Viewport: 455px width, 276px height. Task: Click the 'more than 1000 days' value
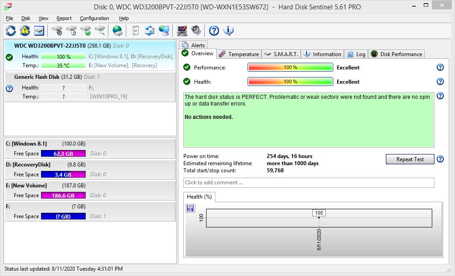coord(293,163)
